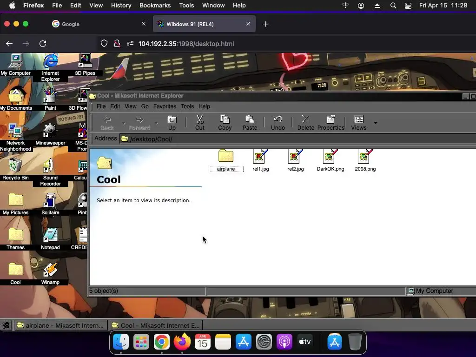Start Solitaire from desktop
Image resolution: width=476 pixels, height=357 pixels.
(50, 204)
